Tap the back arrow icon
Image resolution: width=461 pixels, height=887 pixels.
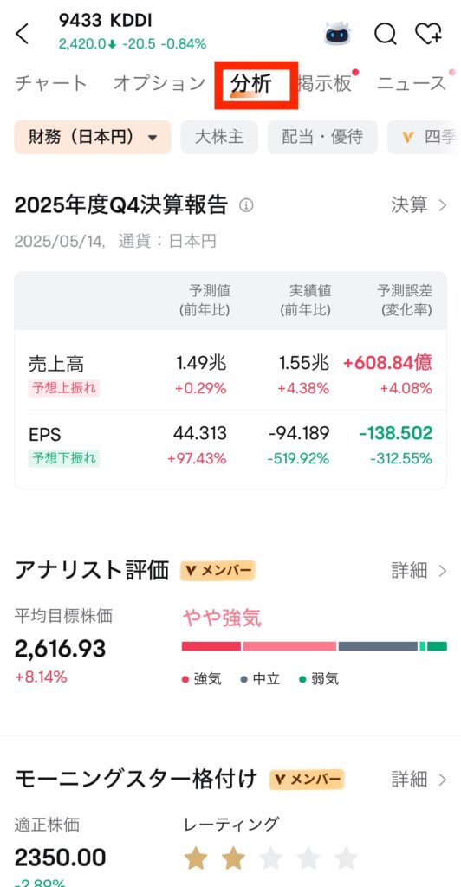pyautogui.click(x=22, y=34)
